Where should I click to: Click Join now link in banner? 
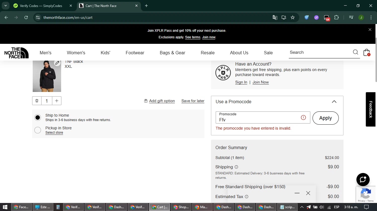point(209,37)
